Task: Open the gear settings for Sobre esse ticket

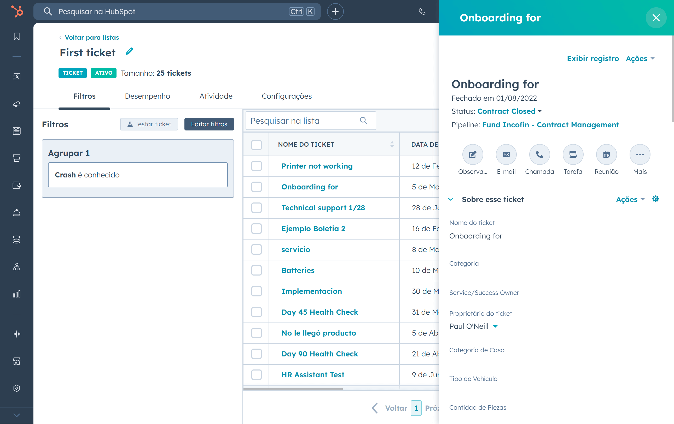Action: pos(655,199)
